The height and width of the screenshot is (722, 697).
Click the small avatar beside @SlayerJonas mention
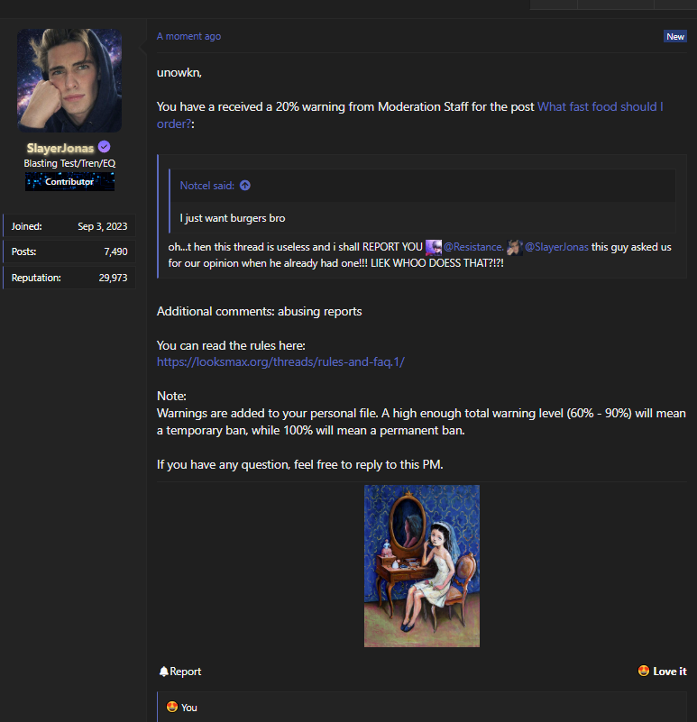[515, 247]
